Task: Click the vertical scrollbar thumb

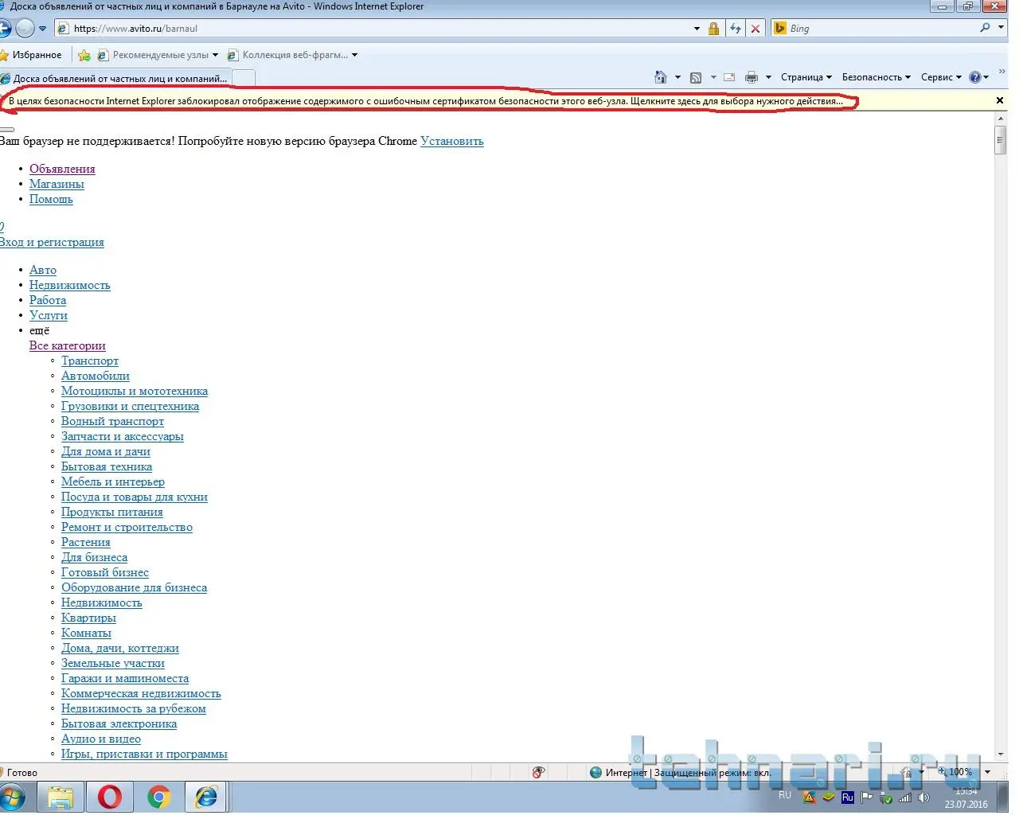Action: [1001, 140]
